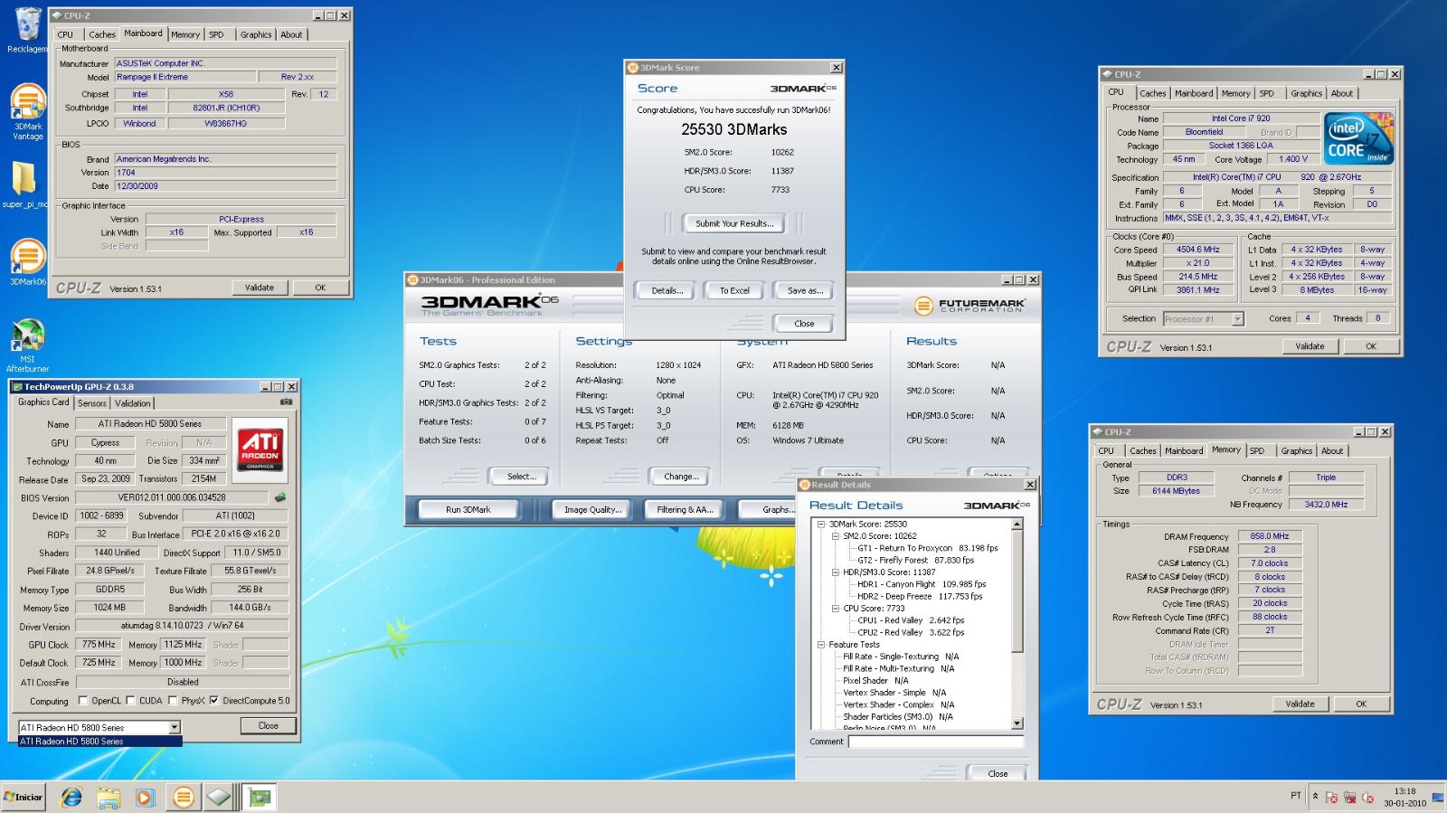Open the MSI Afterburner desktop shortcut

[27, 345]
